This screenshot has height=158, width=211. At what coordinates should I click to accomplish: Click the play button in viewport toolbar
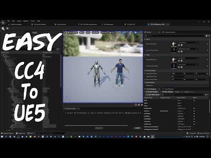tap(112, 32)
